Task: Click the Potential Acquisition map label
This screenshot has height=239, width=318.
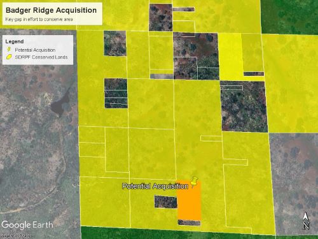Action: point(155,186)
